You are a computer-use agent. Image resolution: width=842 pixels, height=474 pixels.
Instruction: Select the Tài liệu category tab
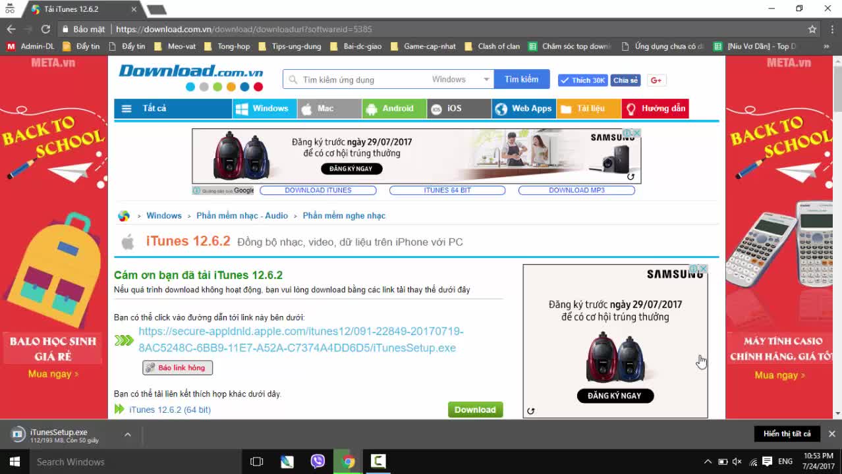point(589,109)
